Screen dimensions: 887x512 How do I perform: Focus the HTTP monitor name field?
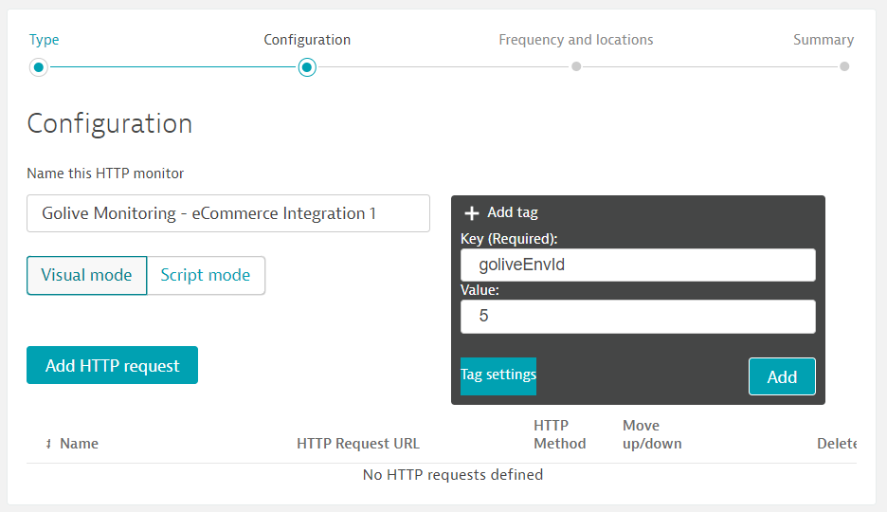(x=227, y=213)
